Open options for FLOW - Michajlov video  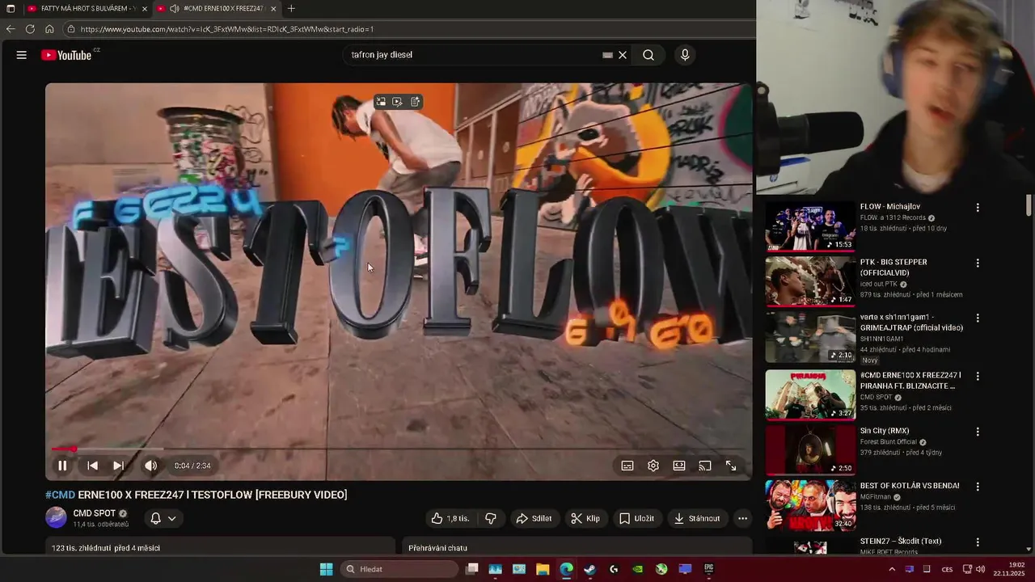point(978,208)
